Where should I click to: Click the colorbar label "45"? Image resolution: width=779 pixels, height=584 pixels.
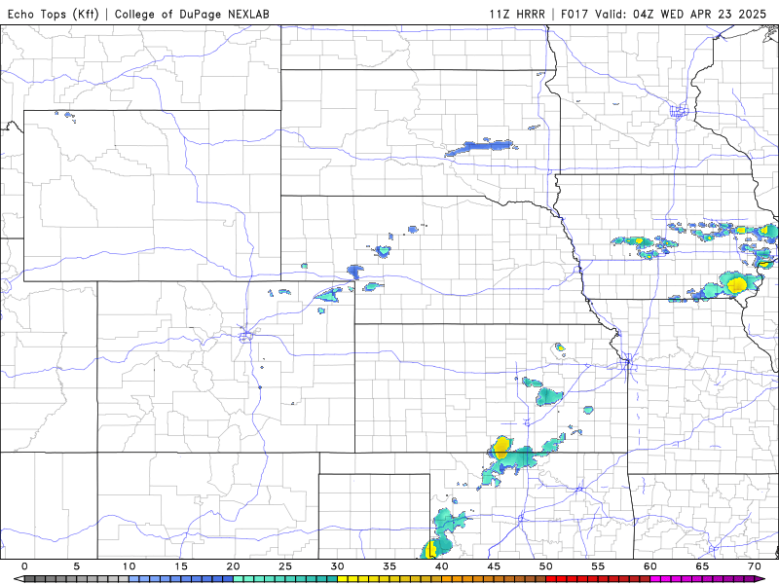pos(494,566)
